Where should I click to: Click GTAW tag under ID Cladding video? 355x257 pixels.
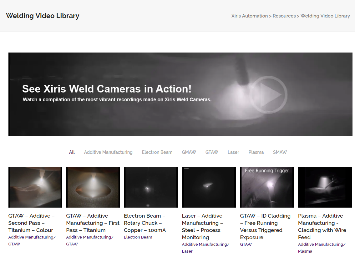tap(246, 244)
